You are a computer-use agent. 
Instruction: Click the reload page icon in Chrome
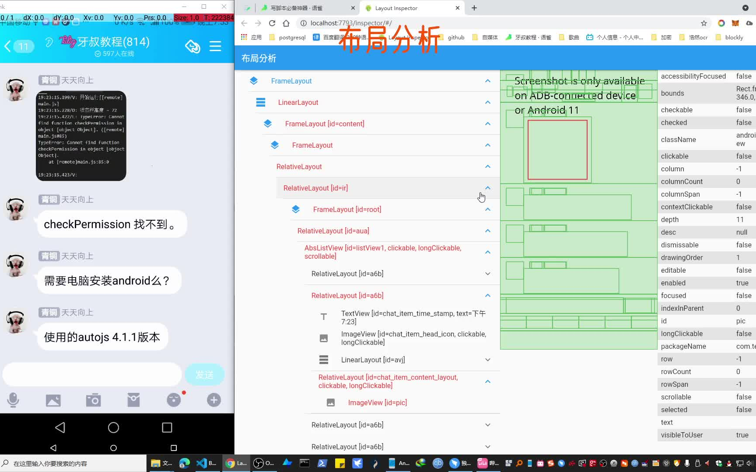[x=272, y=23]
